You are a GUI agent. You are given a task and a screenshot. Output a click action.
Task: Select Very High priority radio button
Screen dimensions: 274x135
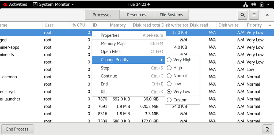coord(169,60)
